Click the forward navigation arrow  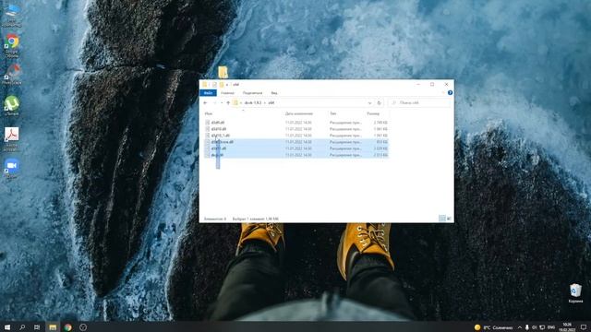(x=214, y=102)
